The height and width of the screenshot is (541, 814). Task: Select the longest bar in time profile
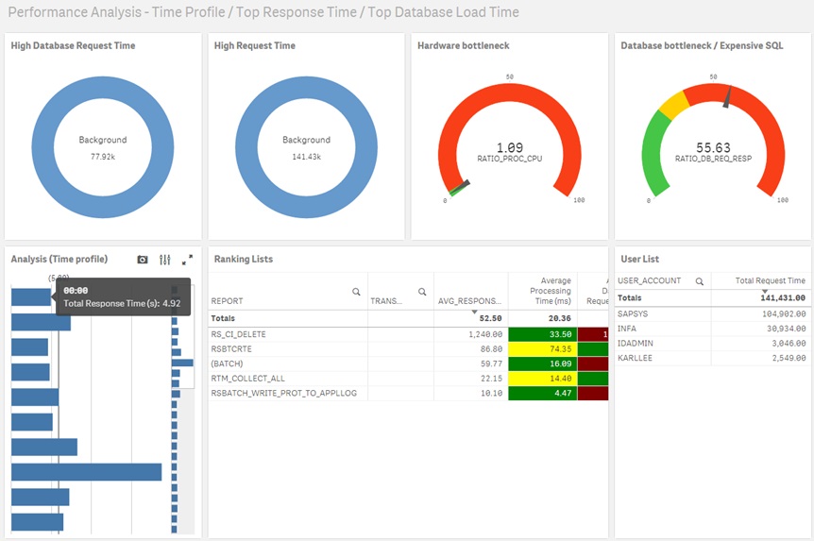coord(86,472)
